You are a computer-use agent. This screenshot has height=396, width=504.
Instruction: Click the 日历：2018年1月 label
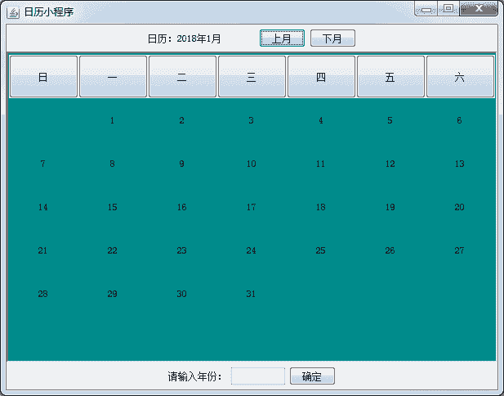pos(184,38)
